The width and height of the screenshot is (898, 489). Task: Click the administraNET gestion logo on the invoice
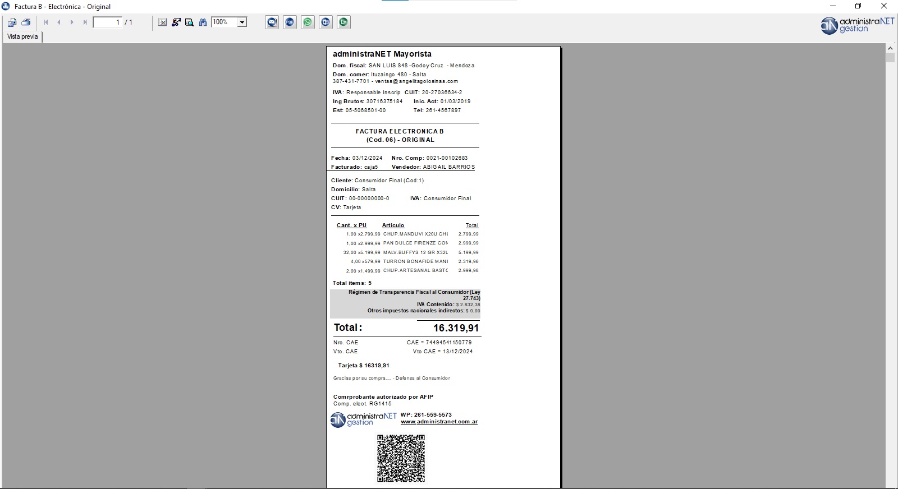coord(364,419)
